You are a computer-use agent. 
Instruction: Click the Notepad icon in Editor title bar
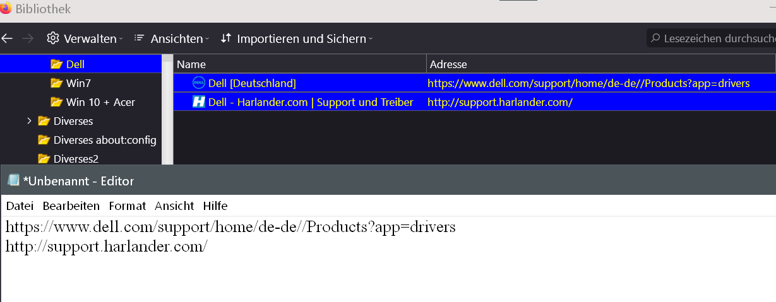pyautogui.click(x=13, y=180)
